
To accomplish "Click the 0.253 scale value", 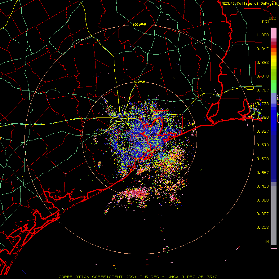I will click(x=263, y=228).
